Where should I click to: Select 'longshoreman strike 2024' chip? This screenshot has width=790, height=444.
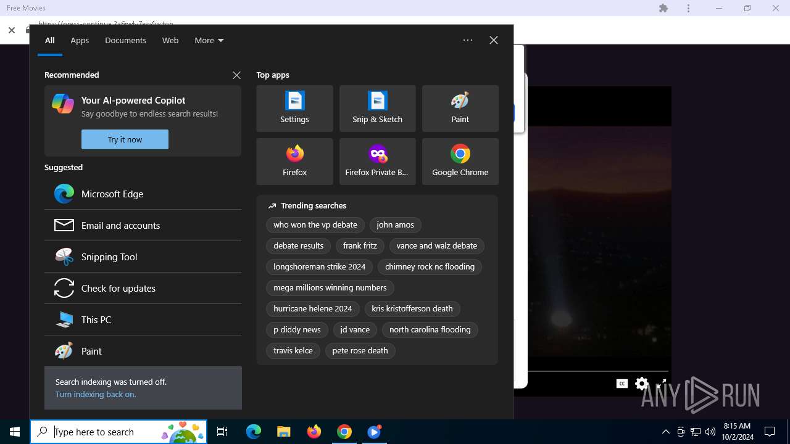tap(319, 267)
